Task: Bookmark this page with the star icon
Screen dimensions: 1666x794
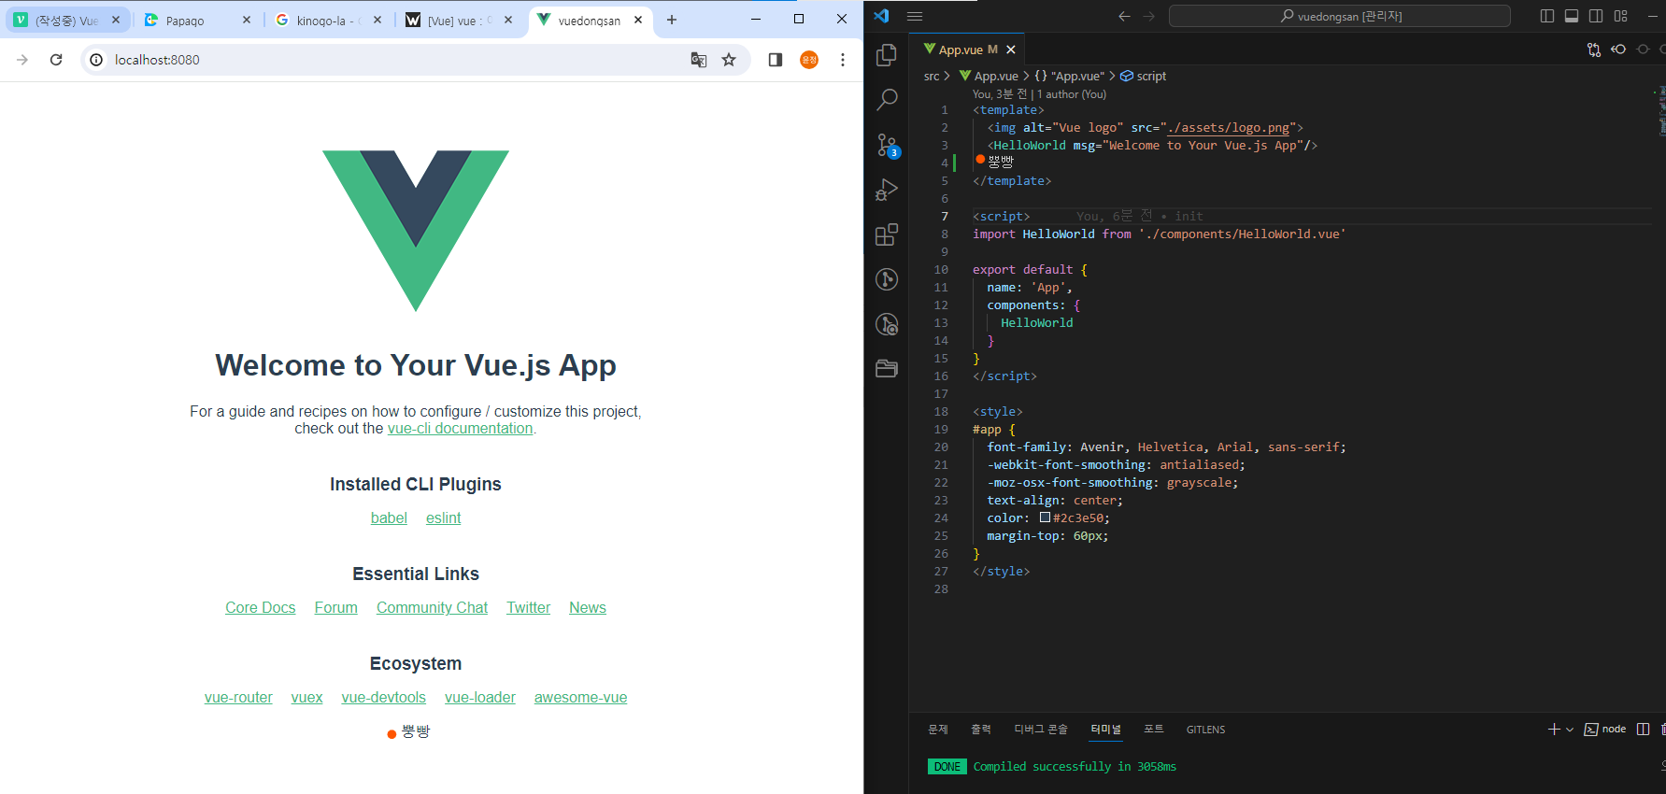Action: (729, 60)
